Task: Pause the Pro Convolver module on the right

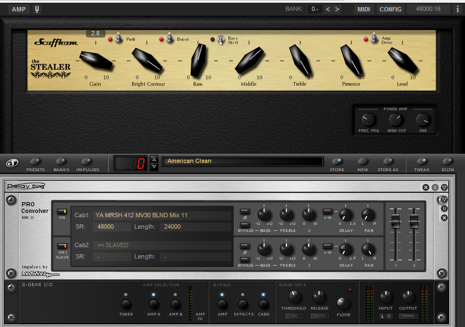Action: (444, 209)
